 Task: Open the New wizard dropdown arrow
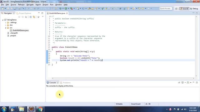coord(5,8)
